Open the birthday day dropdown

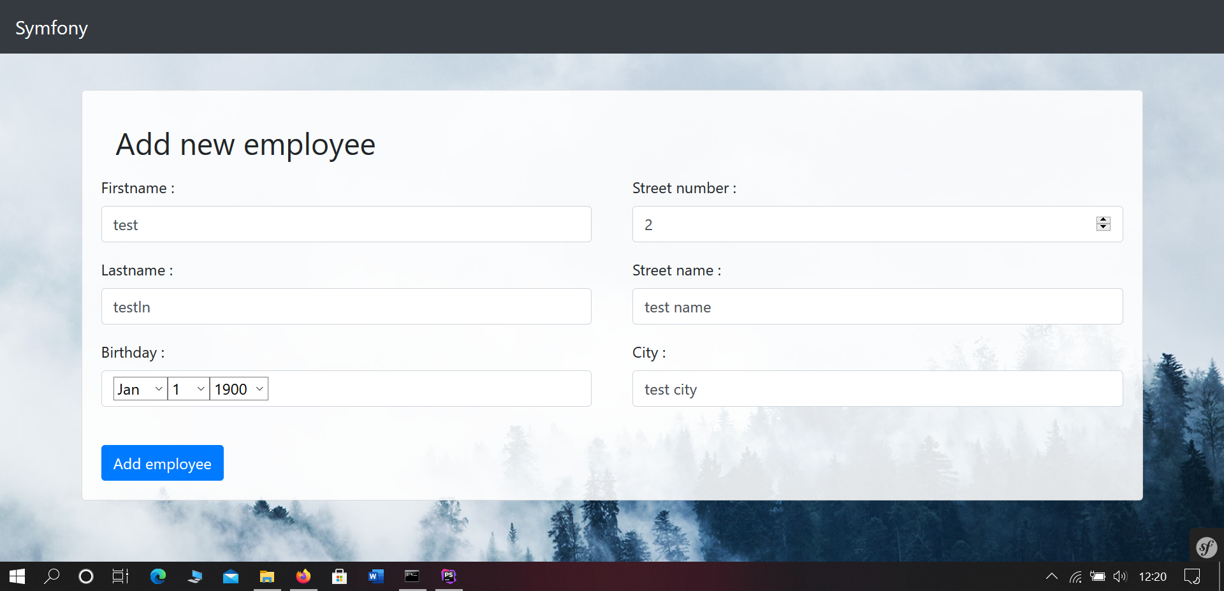click(x=189, y=389)
